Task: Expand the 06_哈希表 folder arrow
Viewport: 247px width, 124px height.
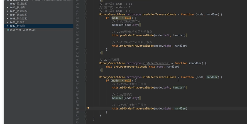Action: point(8,22)
